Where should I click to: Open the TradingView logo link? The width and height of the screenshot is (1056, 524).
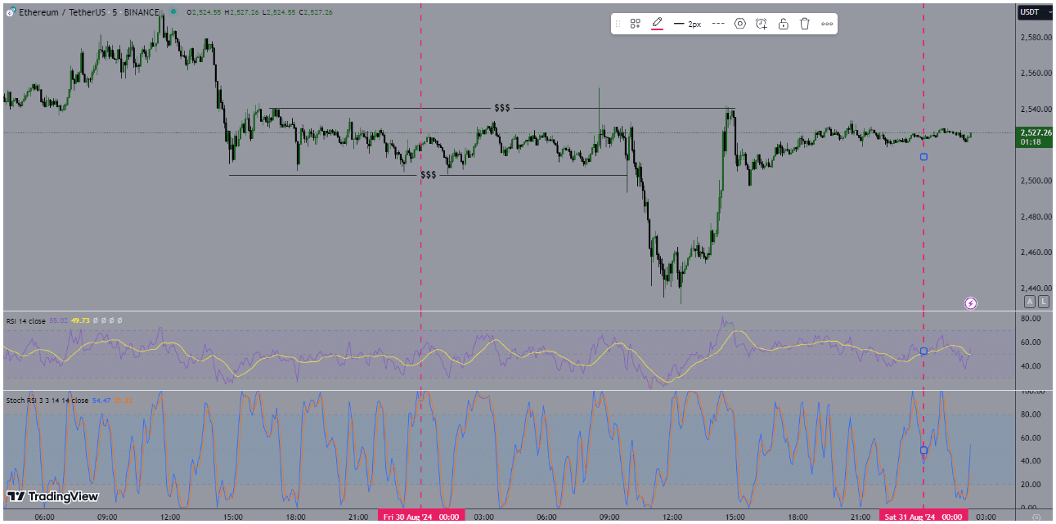[x=53, y=496]
